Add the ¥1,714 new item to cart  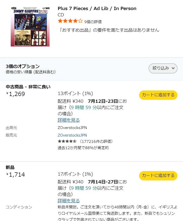click(158, 176)
